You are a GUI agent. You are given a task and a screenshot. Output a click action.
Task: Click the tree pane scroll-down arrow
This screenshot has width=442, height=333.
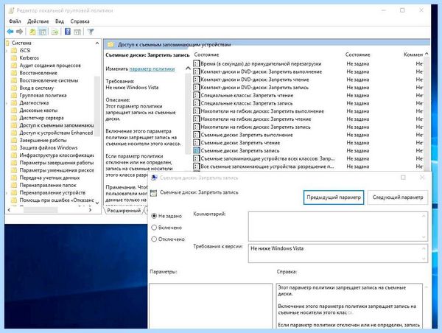click(97, 203)
